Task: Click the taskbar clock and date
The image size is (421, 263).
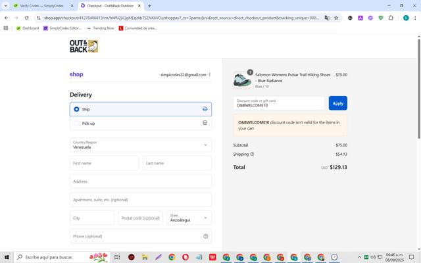Action: click(x=395, y=257)
